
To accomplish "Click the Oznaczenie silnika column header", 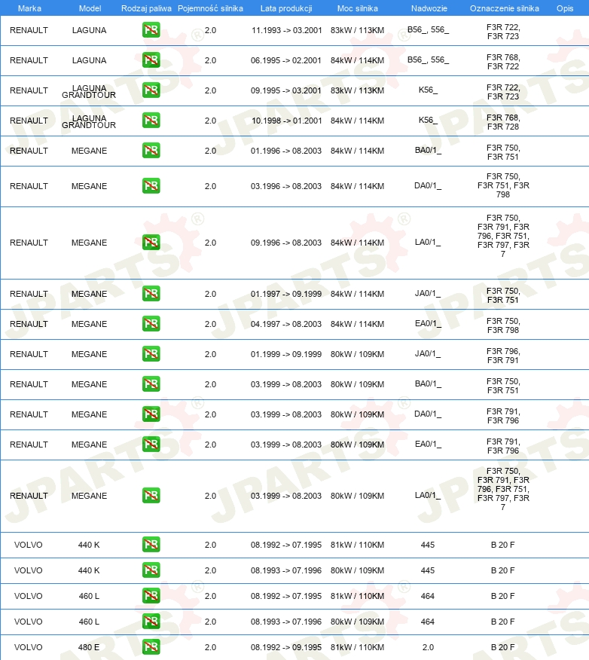I will tap(505, 8).
